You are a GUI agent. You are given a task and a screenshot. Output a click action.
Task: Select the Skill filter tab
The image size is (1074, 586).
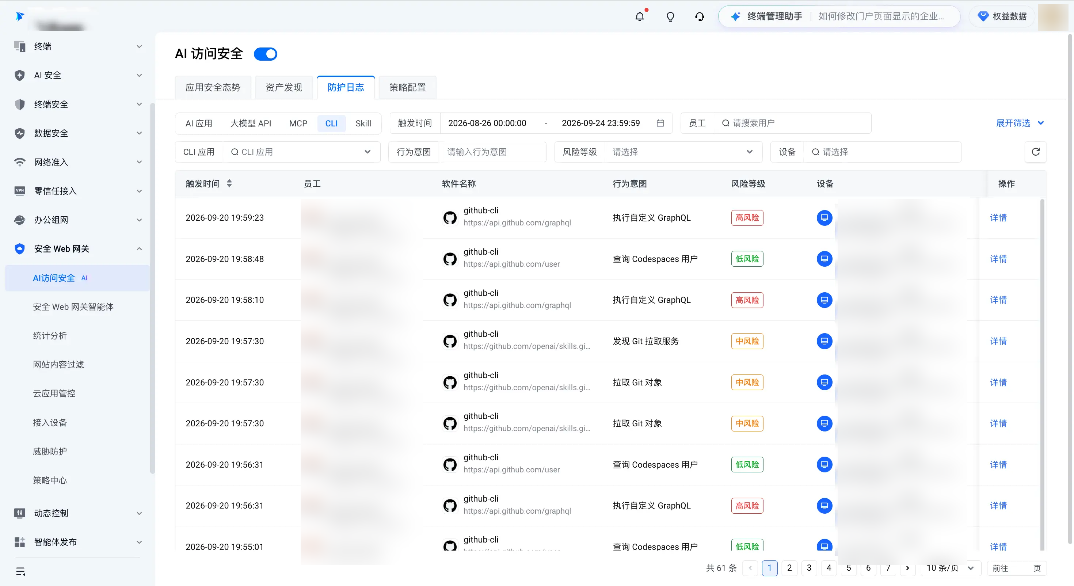363,123
